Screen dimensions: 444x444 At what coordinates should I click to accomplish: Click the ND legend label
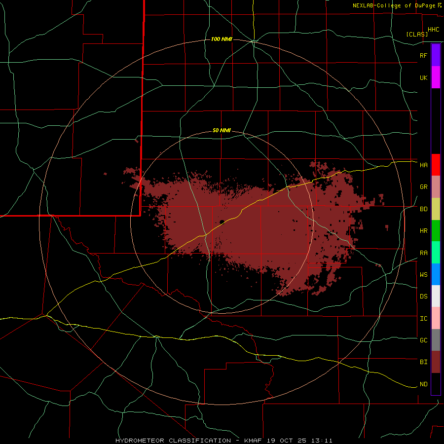click(x=423, y=384)
